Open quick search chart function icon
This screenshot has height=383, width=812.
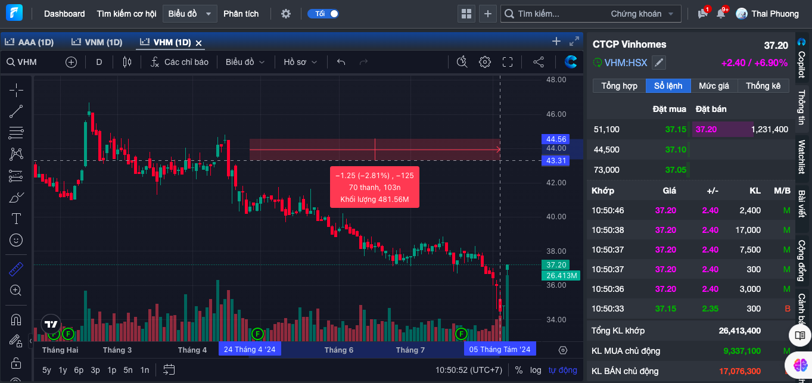[462, 62]
